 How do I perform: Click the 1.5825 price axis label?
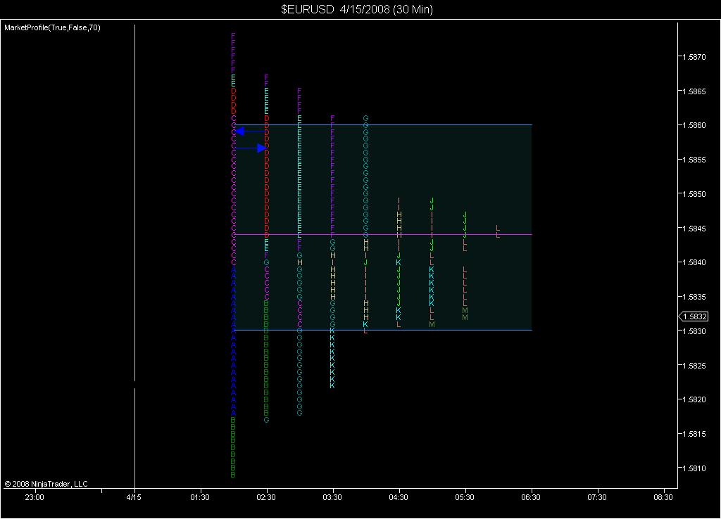pyautogui.click(x=694, y=366)
